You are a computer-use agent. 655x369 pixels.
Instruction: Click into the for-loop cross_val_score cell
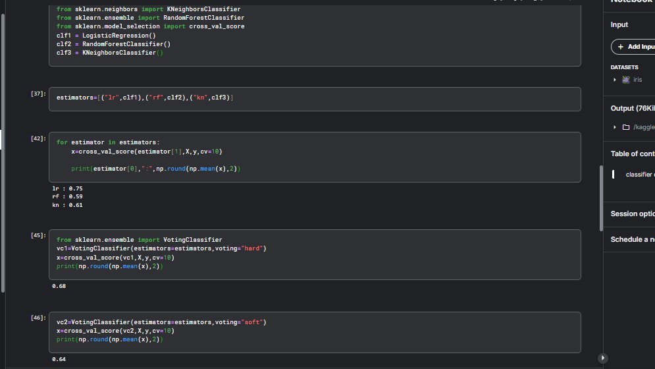coord(315,157)
